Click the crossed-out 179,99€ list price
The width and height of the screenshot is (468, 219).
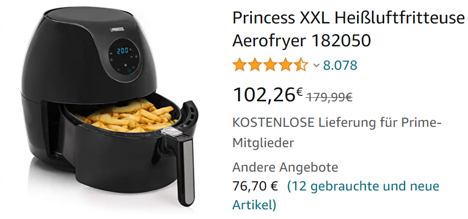(x=330, y=97)
